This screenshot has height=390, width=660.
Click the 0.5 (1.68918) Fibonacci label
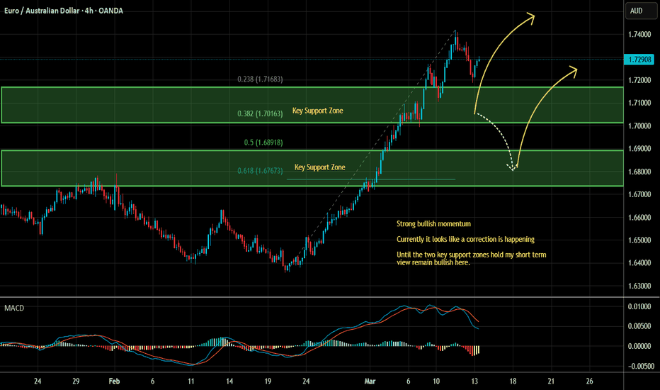263,143
